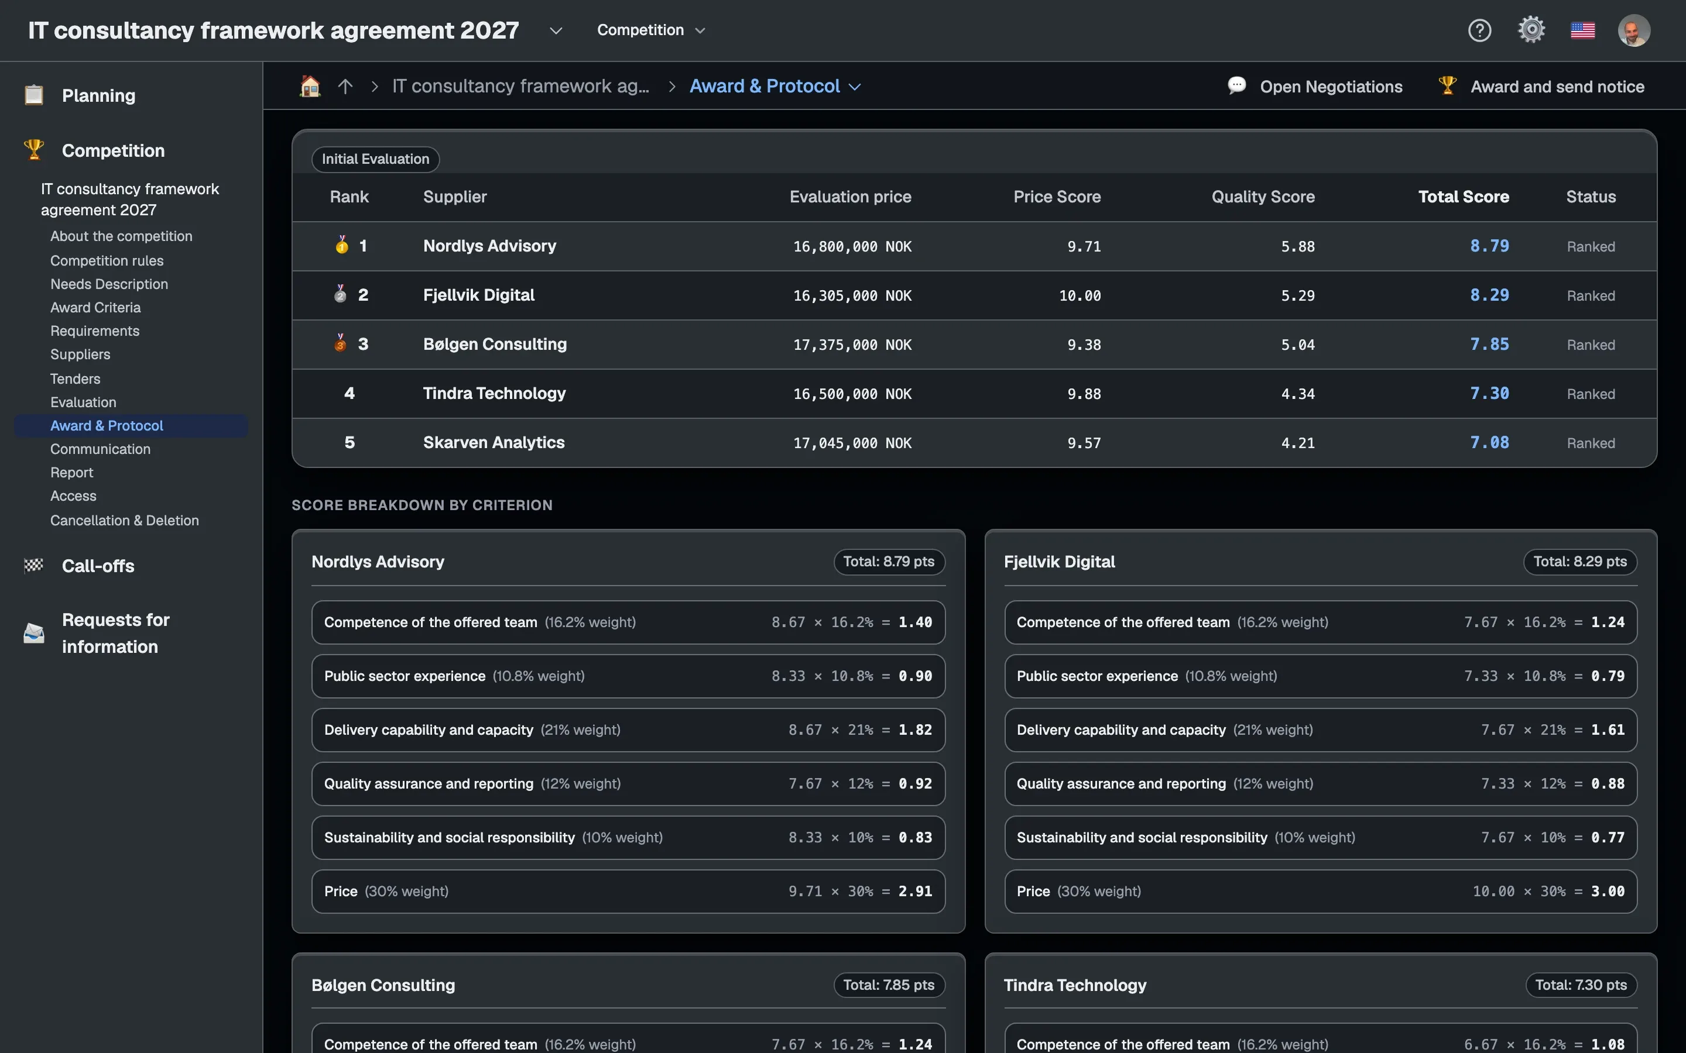
Task: Go to home via house icon
Action: click(310, 87)
